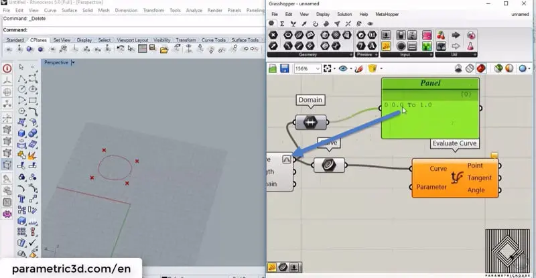Toggle the reparameterize badge on the Curve input
Viewport: 536px width, 278px height.
[x=287, y=159]
